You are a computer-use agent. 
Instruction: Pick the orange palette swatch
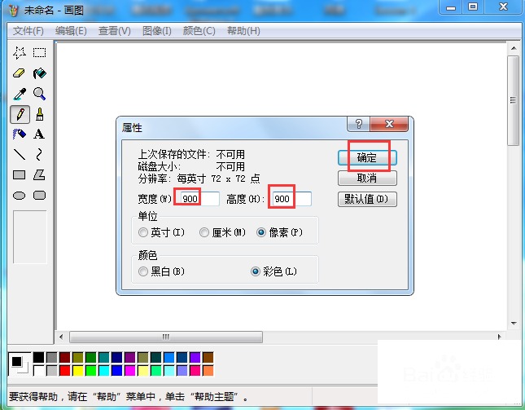[x=208, y=370]
